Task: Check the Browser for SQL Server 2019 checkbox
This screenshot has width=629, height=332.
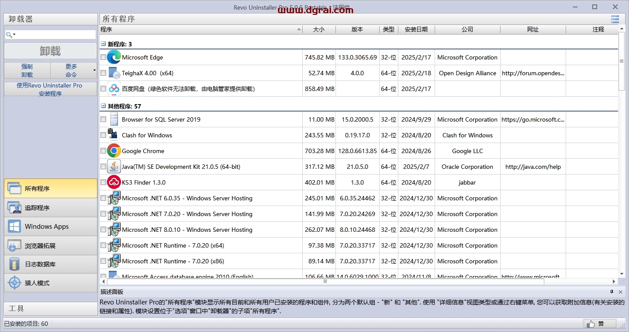Action: (x=103, y=119)
